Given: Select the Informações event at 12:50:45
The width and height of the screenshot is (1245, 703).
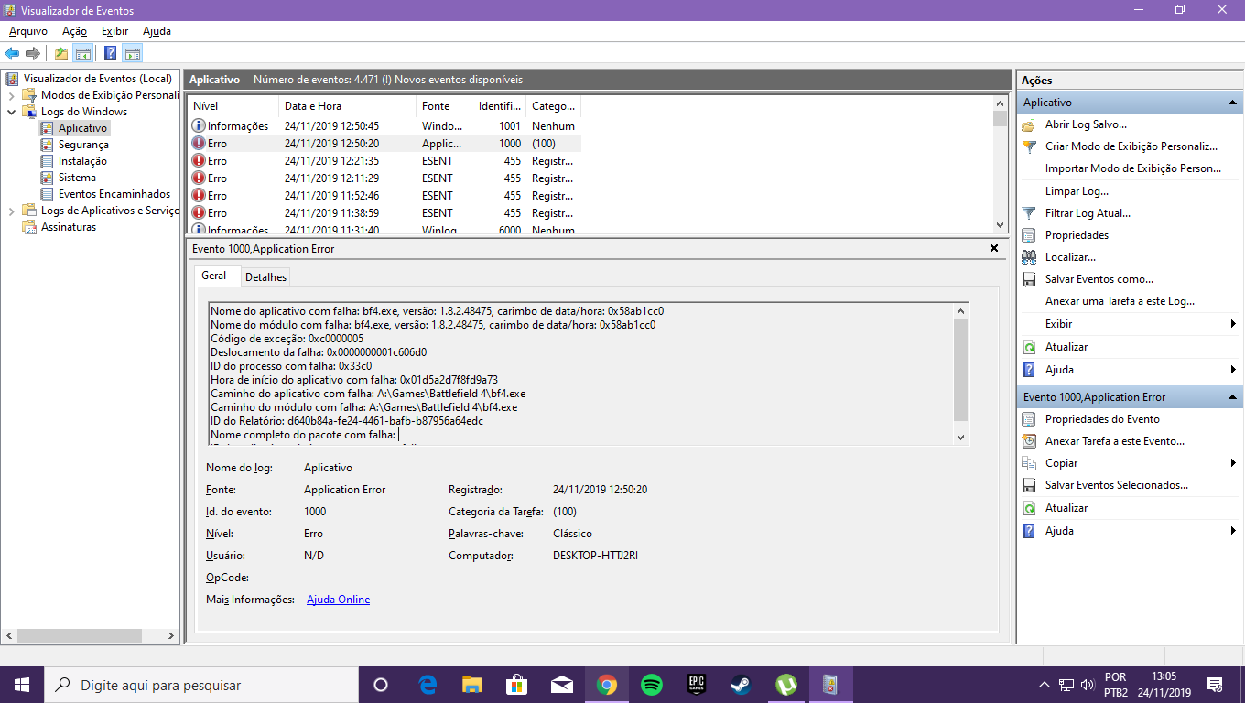Looking at the screenshot, I should tap(384, 126).
